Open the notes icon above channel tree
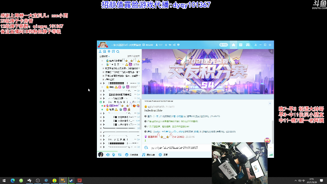 [114, 52]
